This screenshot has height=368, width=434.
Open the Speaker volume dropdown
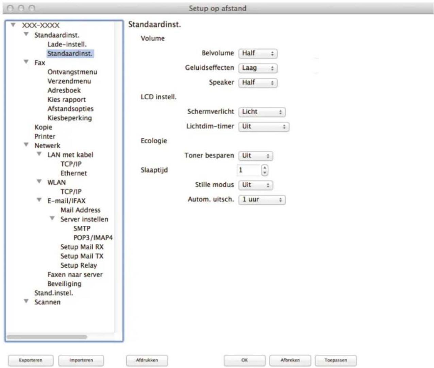click(258, 83)
